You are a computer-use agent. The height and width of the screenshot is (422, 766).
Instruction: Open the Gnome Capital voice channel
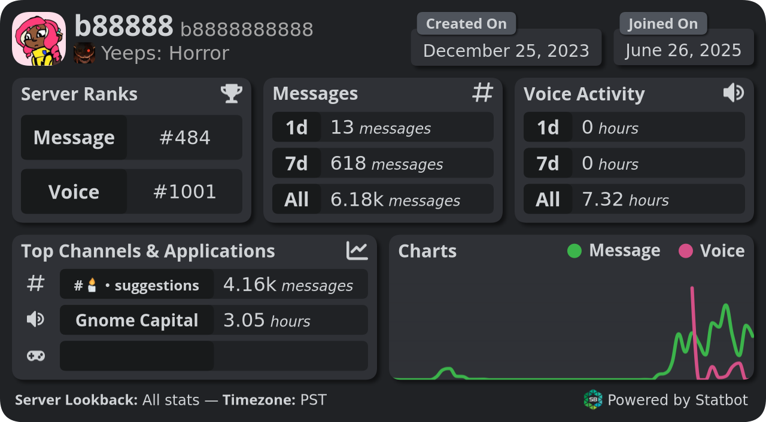pyautogui.click(x=214, y=320)
